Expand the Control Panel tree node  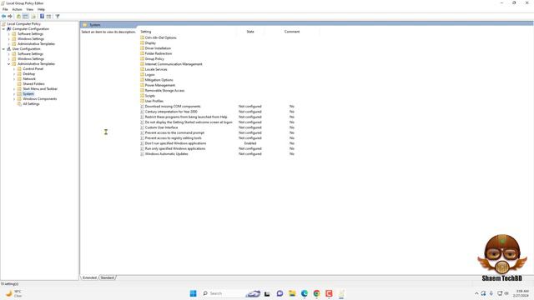(14, 69)
